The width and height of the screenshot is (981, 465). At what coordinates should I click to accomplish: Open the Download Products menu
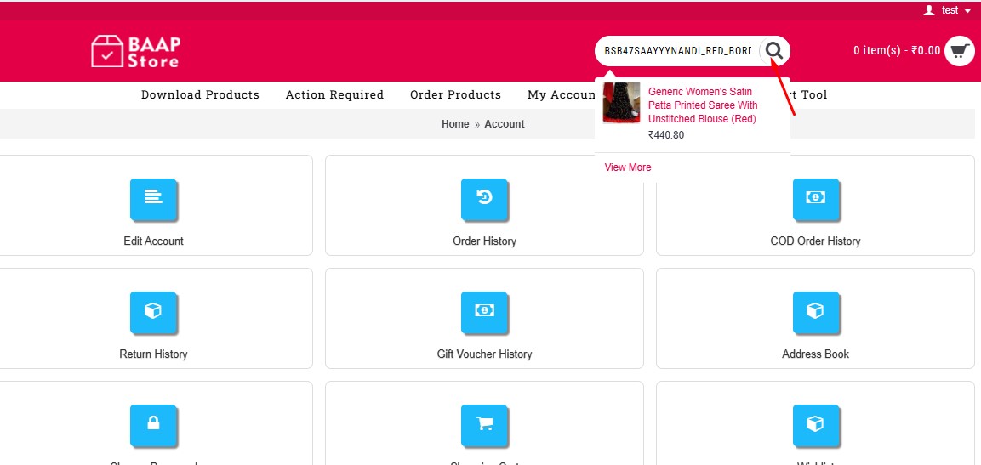(x=200, y=94)
